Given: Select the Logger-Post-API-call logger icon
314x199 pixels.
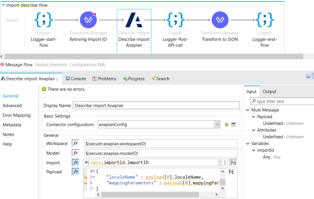Looking at the screenshot, I should click(x=176, y=20).
